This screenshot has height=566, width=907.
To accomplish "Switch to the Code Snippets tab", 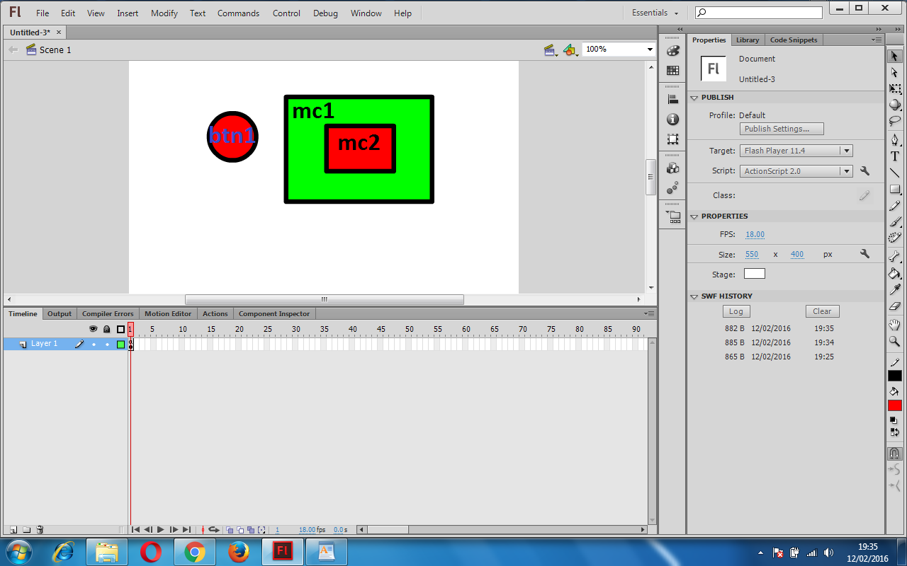I will click(x=794, y=40).
